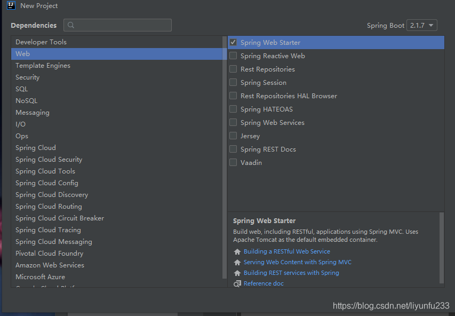Enable the Spring Reactive Web checkbox
Image resolution: width=455 pixels, height=316 pixels.
click(233, 56)
